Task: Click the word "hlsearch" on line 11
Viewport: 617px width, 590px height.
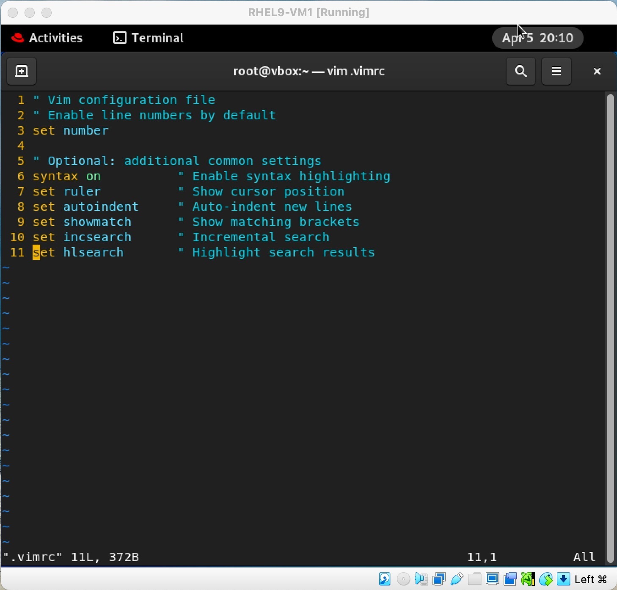Action: coord(94,252)
